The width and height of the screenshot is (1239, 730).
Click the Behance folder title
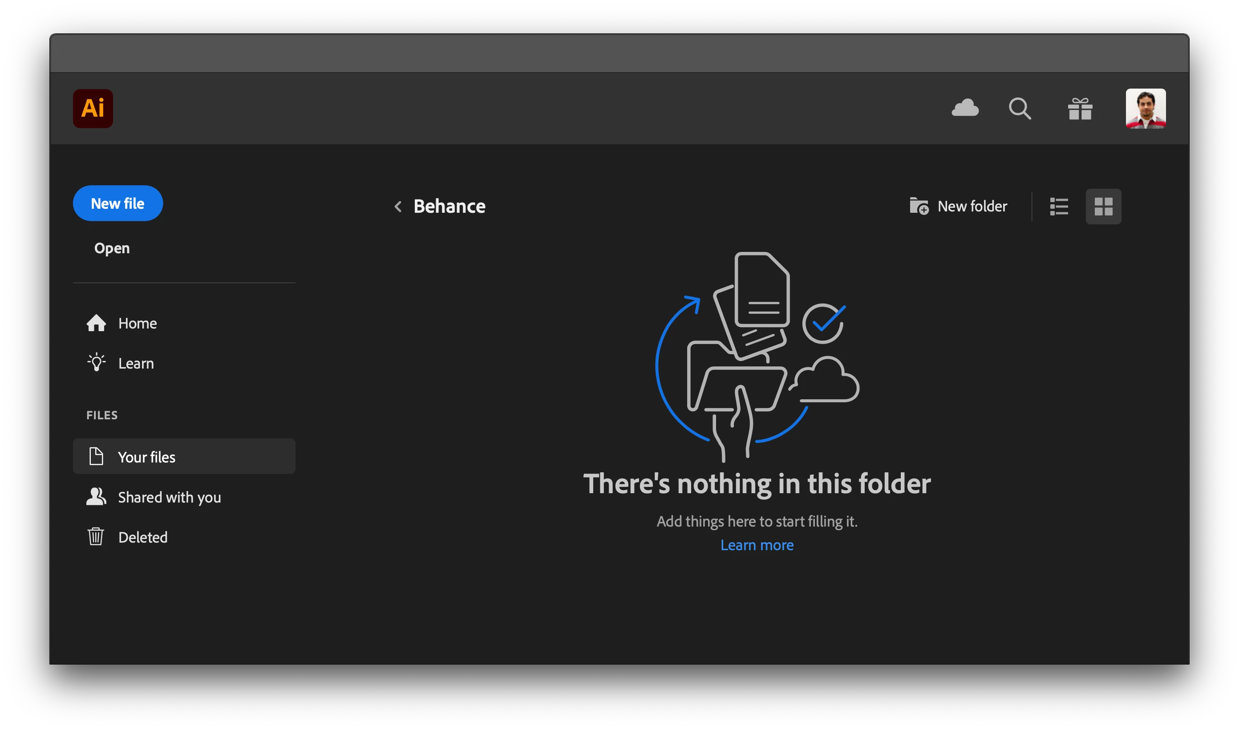(449, 207)
